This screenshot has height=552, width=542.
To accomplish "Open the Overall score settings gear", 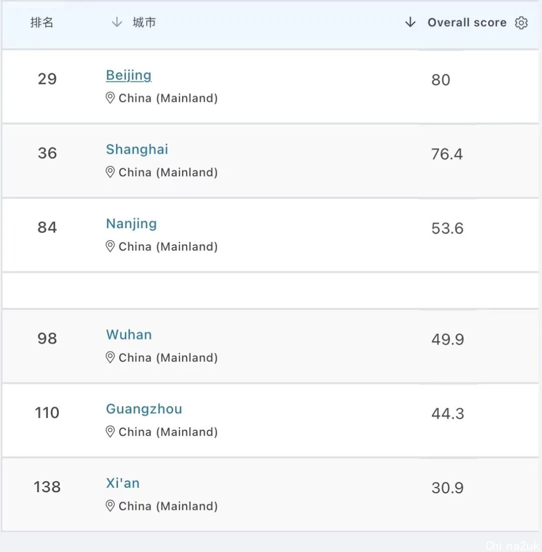I will pos(521,23).
